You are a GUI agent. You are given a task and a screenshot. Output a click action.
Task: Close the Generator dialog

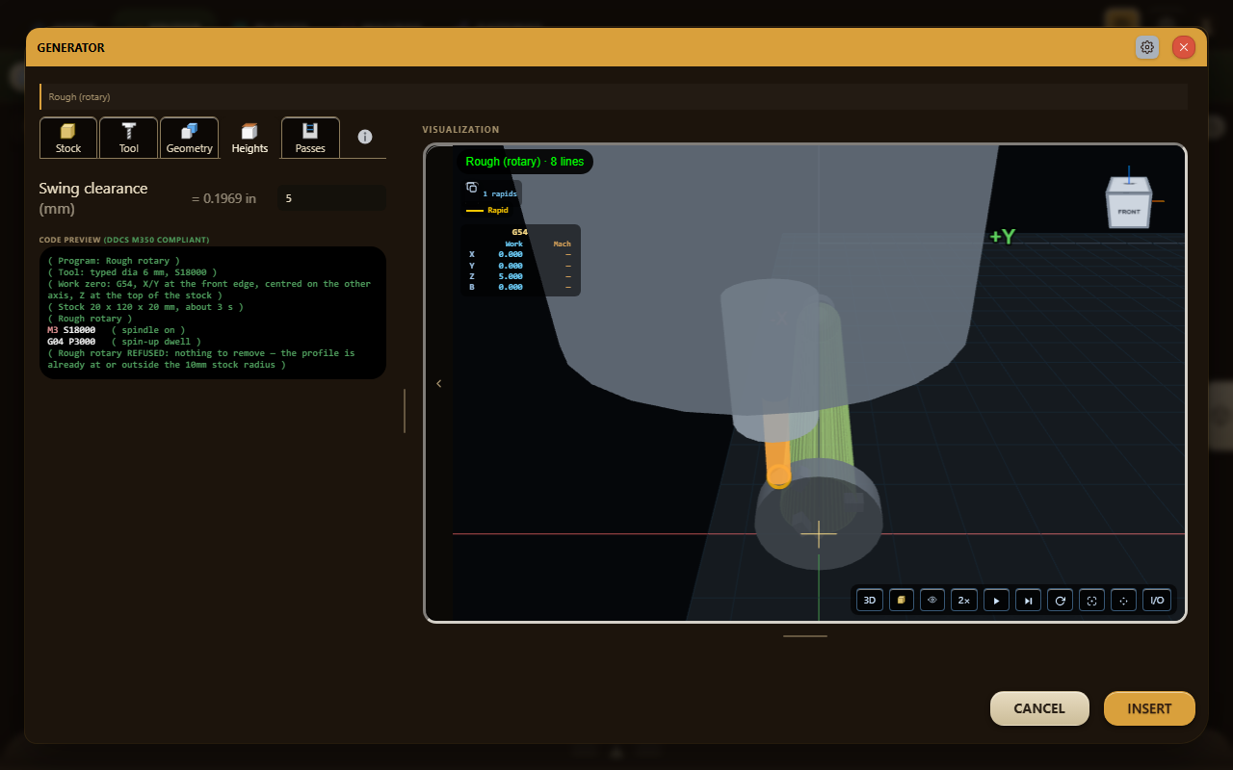coord(1184,47)
